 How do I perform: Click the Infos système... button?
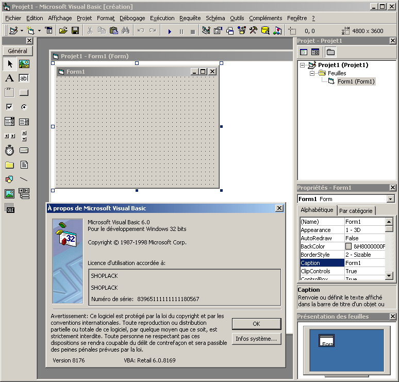257,339
